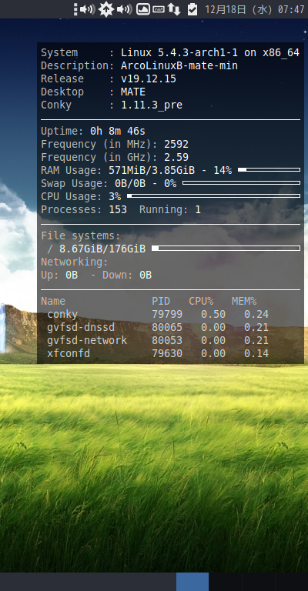The image size is (308, 591).
Task: Switch to the active blue workspace
Action: (192, 582)
